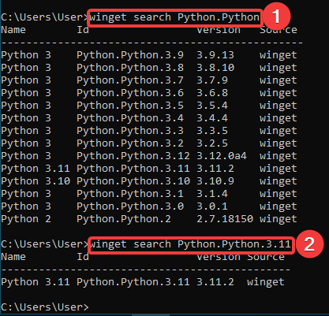Click the highlighted winget search Python.Python command
This screenshot has width=329, height=316.
(x=174, y=17)
